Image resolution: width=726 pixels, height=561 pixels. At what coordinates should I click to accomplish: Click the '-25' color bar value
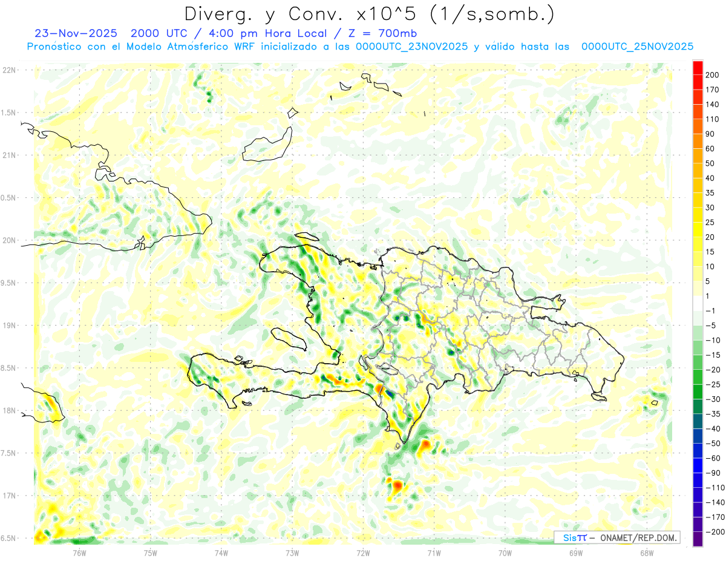click(x=714, y=384)
